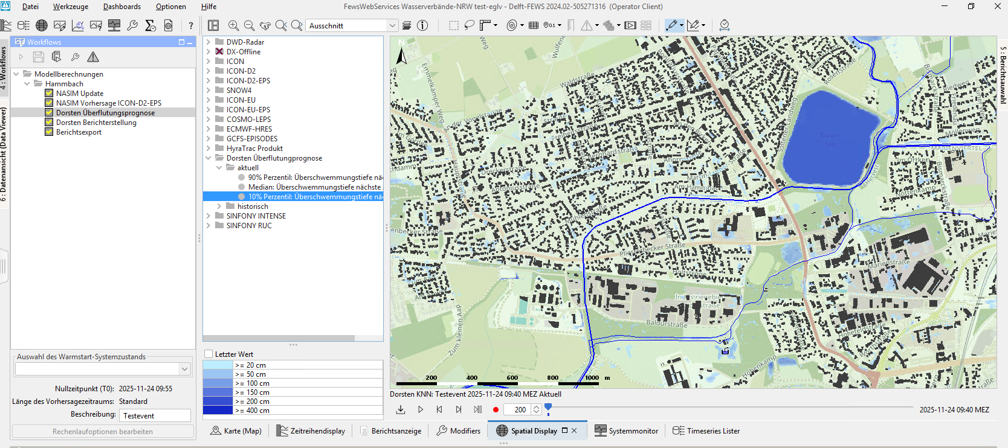
Task: Toggle Dorsten Überflutungsprognose workflow checkbox
Action: click(49, 113)
